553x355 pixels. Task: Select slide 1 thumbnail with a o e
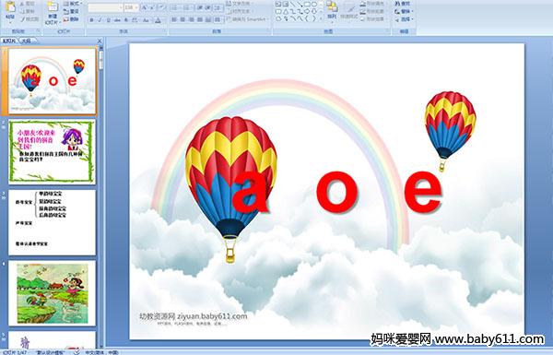point(52,81)
